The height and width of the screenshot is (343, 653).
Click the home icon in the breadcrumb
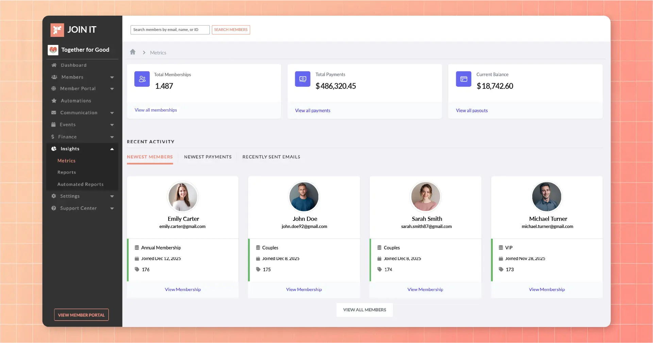click(x=133, y=52)
